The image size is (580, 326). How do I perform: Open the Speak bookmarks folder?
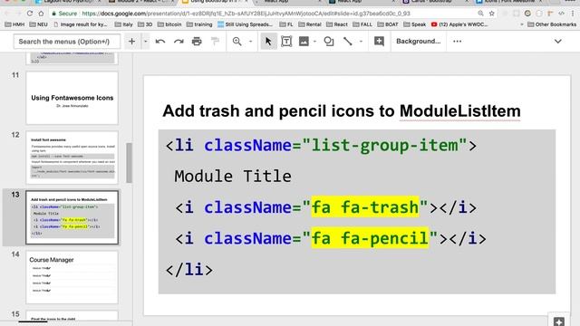coord(415,24)
